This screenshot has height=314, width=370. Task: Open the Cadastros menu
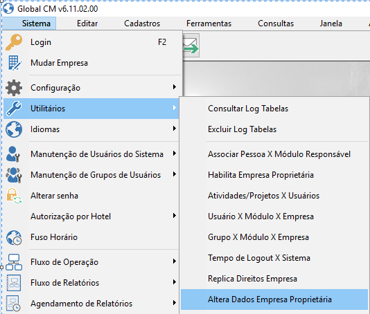point(142,24)
